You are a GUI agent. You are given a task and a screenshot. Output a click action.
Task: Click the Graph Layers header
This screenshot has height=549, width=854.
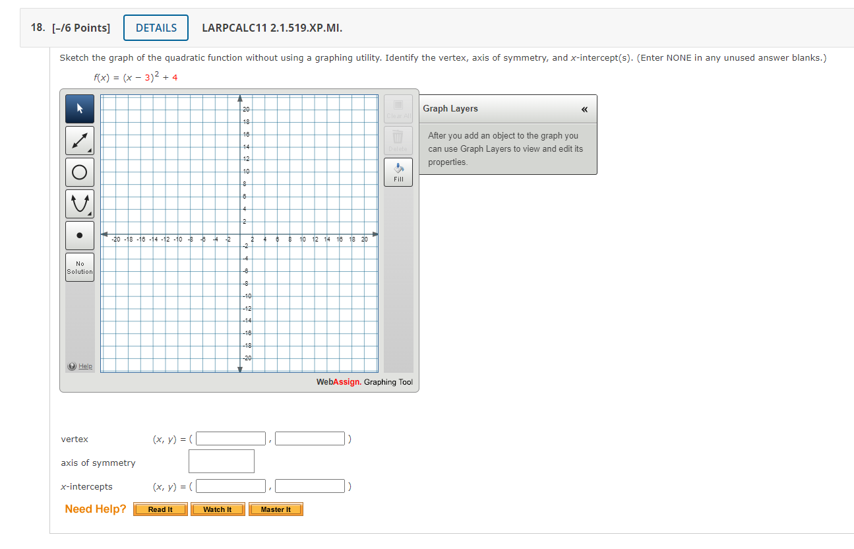508,109
